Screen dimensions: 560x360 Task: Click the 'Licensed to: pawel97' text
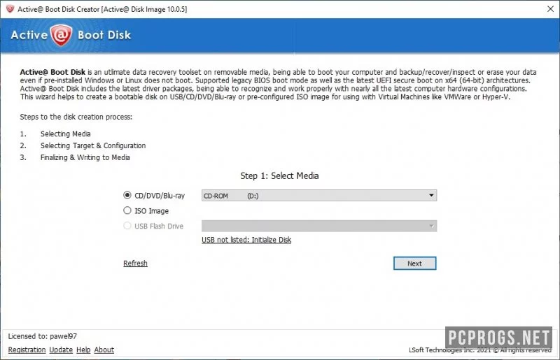(43, 336)
